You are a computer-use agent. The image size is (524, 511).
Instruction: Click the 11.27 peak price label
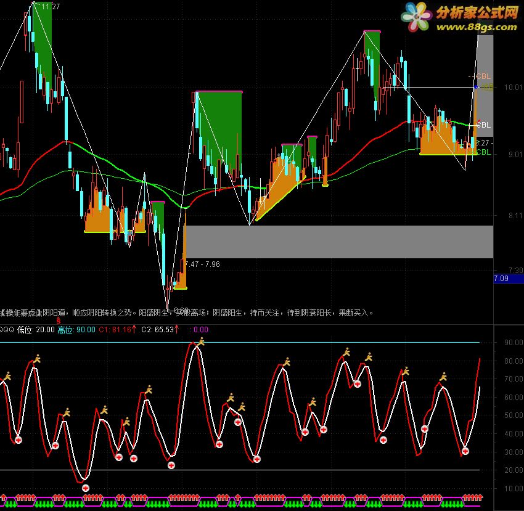click(x=50, y=6)
